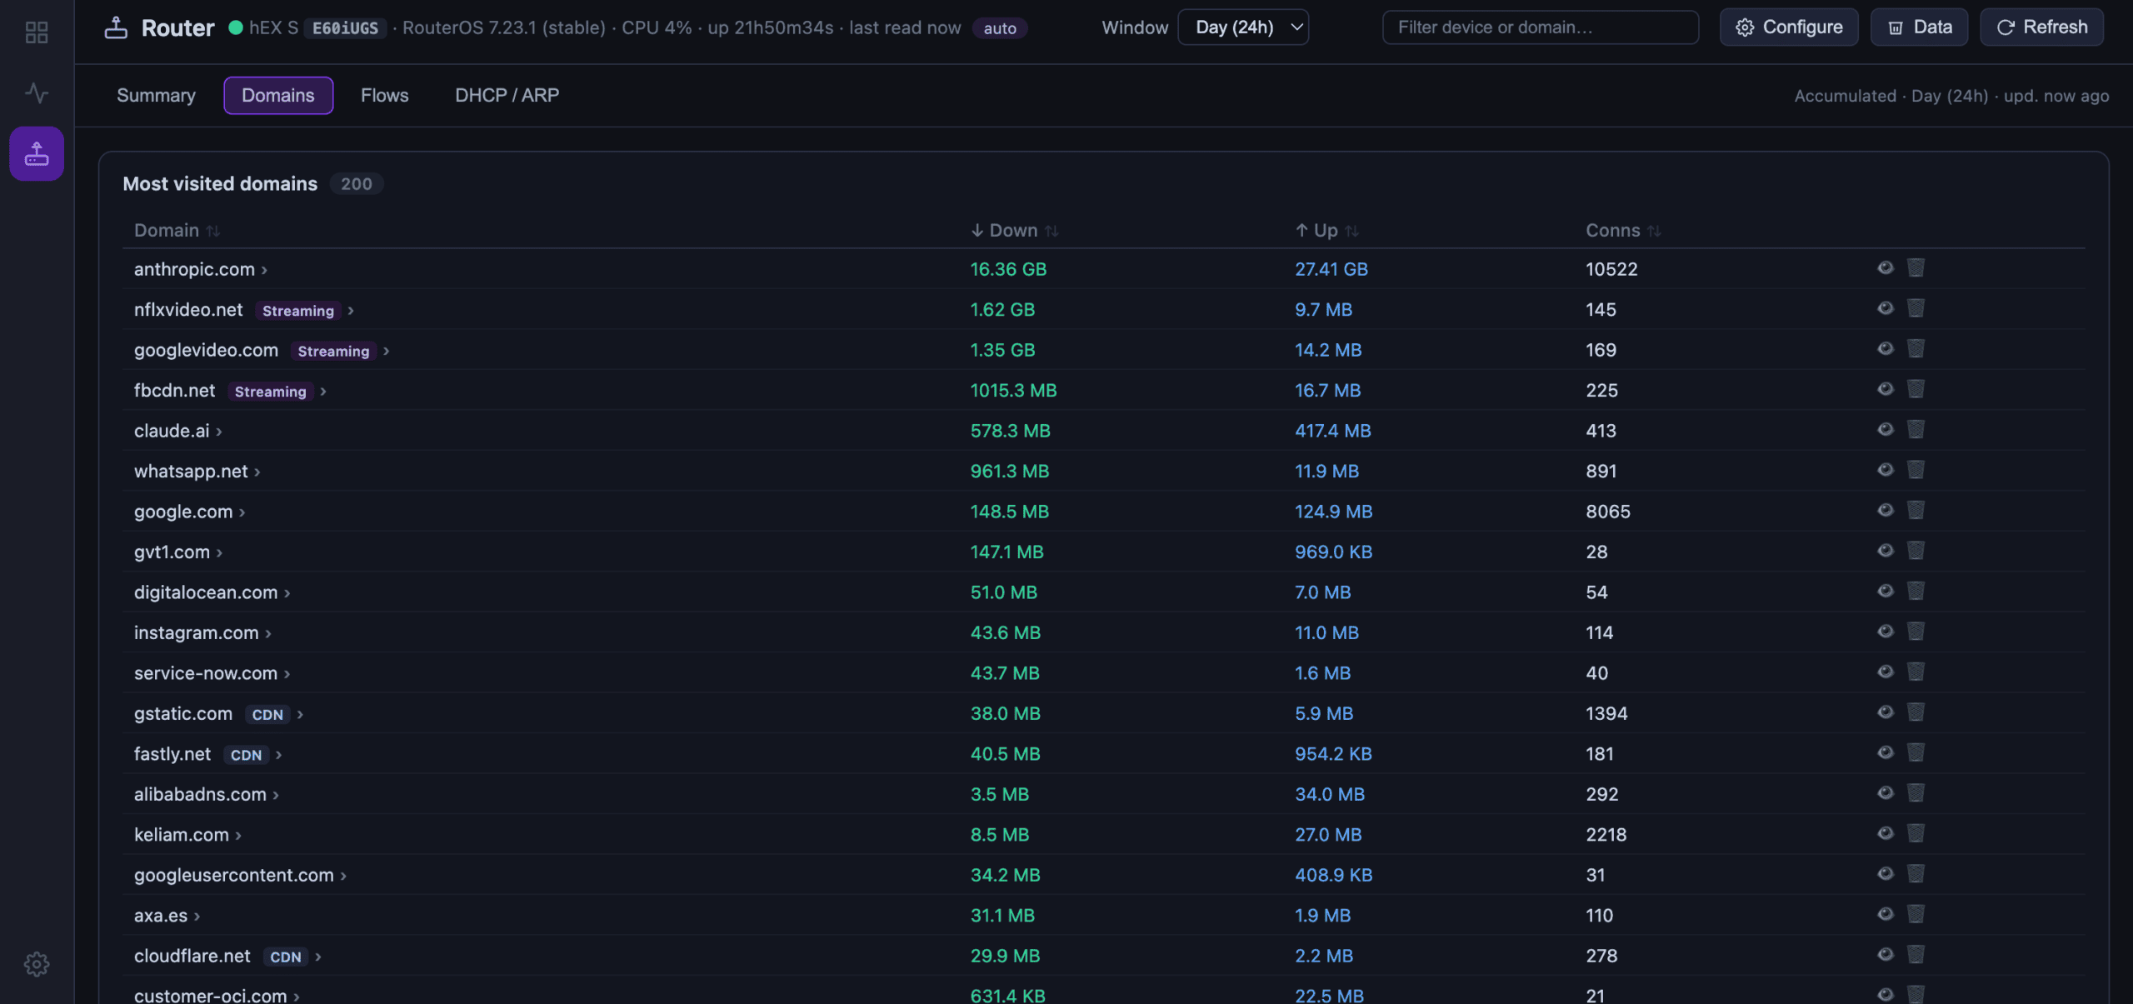
Task: Open the Window Day (24h) dropdown
Action: [1242, 27]
